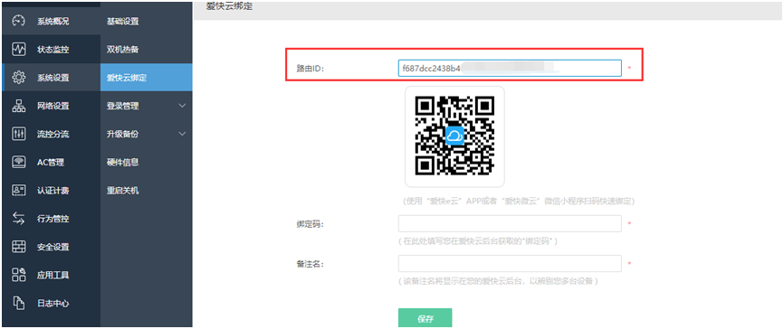The image size is (784, 329).
Task: Click the AC管理 wireless icon
Action: pos(18,163)
